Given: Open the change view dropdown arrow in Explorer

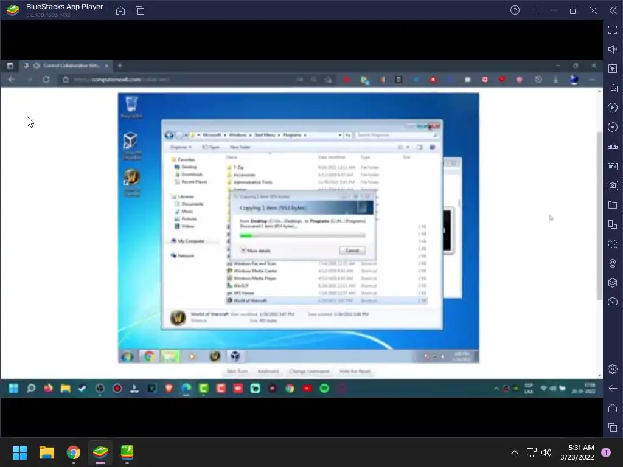Looking at the screenshot, I should pyautogui.click(x=408, y=147).
